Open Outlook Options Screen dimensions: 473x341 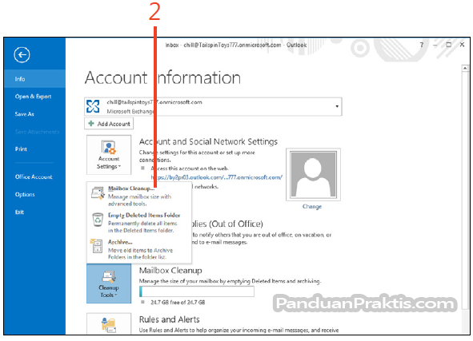[x=25, y=194]
